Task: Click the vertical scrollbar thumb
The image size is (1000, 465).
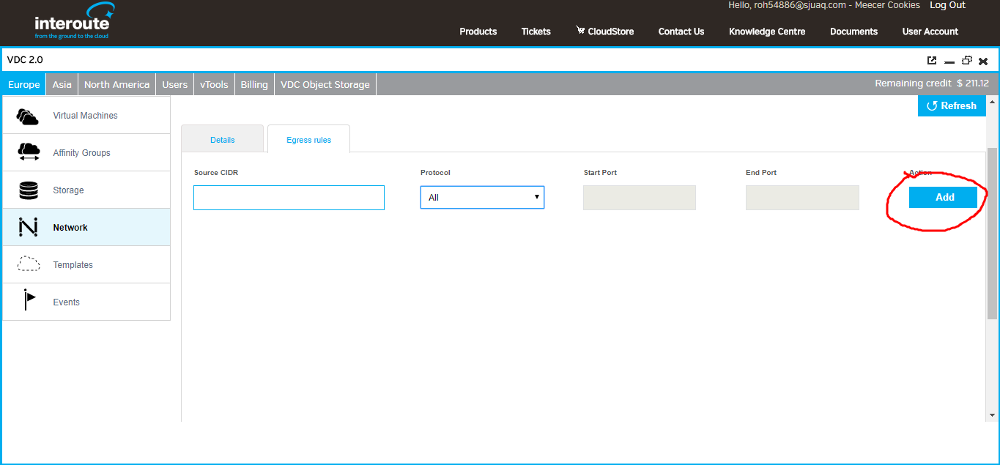Action: point(992,233)
